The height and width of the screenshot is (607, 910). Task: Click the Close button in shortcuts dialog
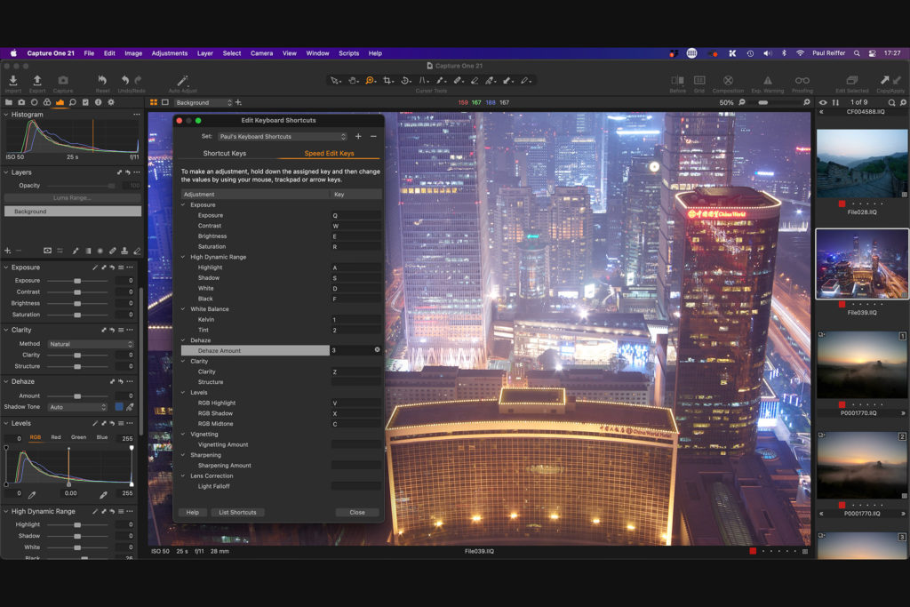point(357,513)
